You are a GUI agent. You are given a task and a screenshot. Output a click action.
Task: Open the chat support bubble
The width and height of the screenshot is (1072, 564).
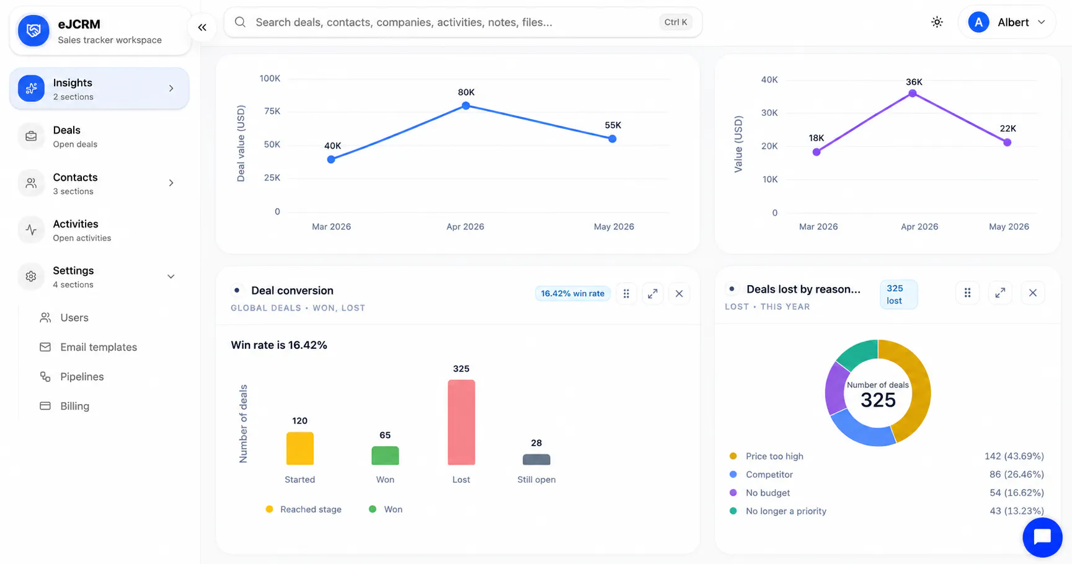pos(1042,537)
